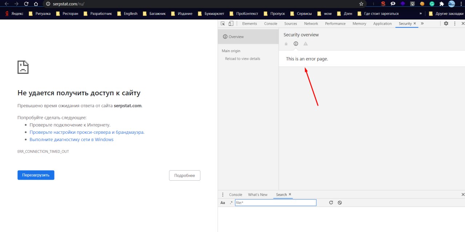Switch to the drawer Console tab
The width and height of the screenshot is (465, 232).
235,195
